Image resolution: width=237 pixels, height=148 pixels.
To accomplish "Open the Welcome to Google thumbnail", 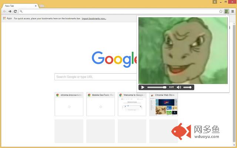I will [x=132, y=104].
